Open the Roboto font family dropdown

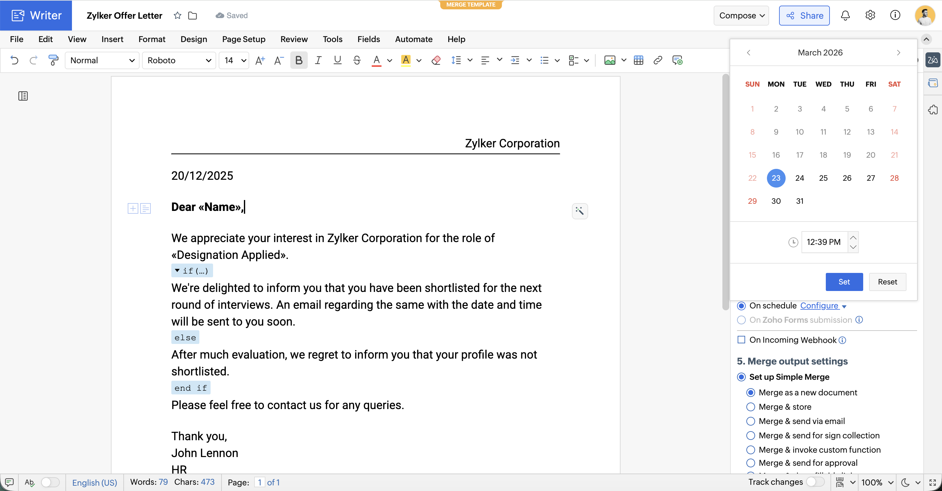click(x=179, y=60)
